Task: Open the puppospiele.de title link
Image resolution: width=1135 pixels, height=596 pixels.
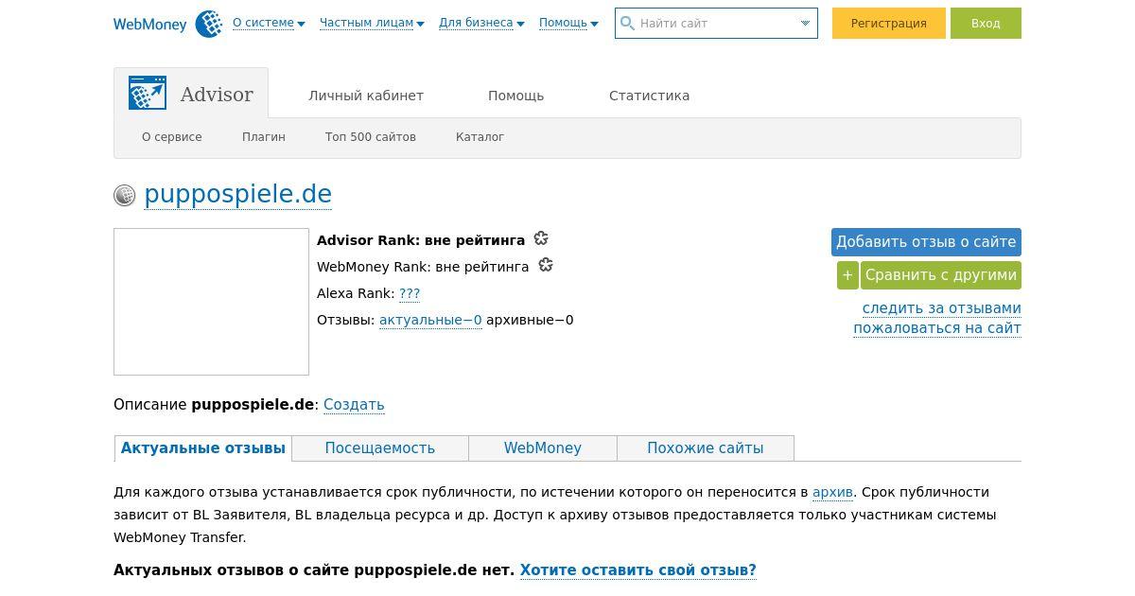Action: (x=238, y=194)
